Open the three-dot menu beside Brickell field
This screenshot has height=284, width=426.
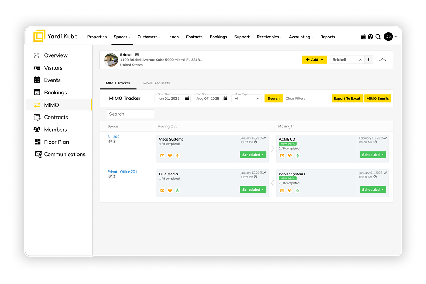pos(369,60)
